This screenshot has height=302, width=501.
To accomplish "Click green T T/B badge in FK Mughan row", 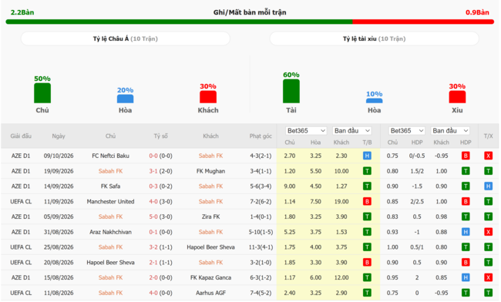I will [x=367, y=171].
